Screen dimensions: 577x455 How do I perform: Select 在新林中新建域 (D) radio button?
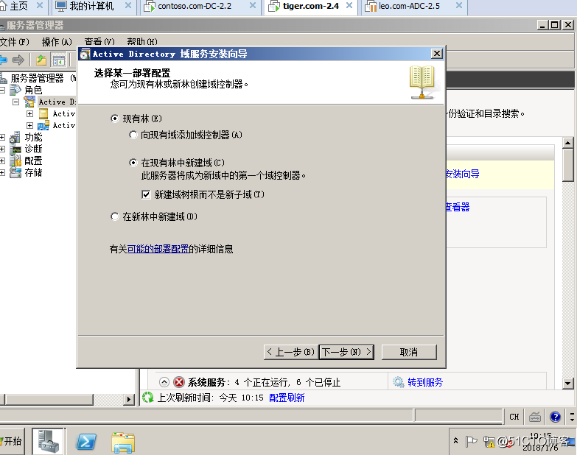(115, 216)
